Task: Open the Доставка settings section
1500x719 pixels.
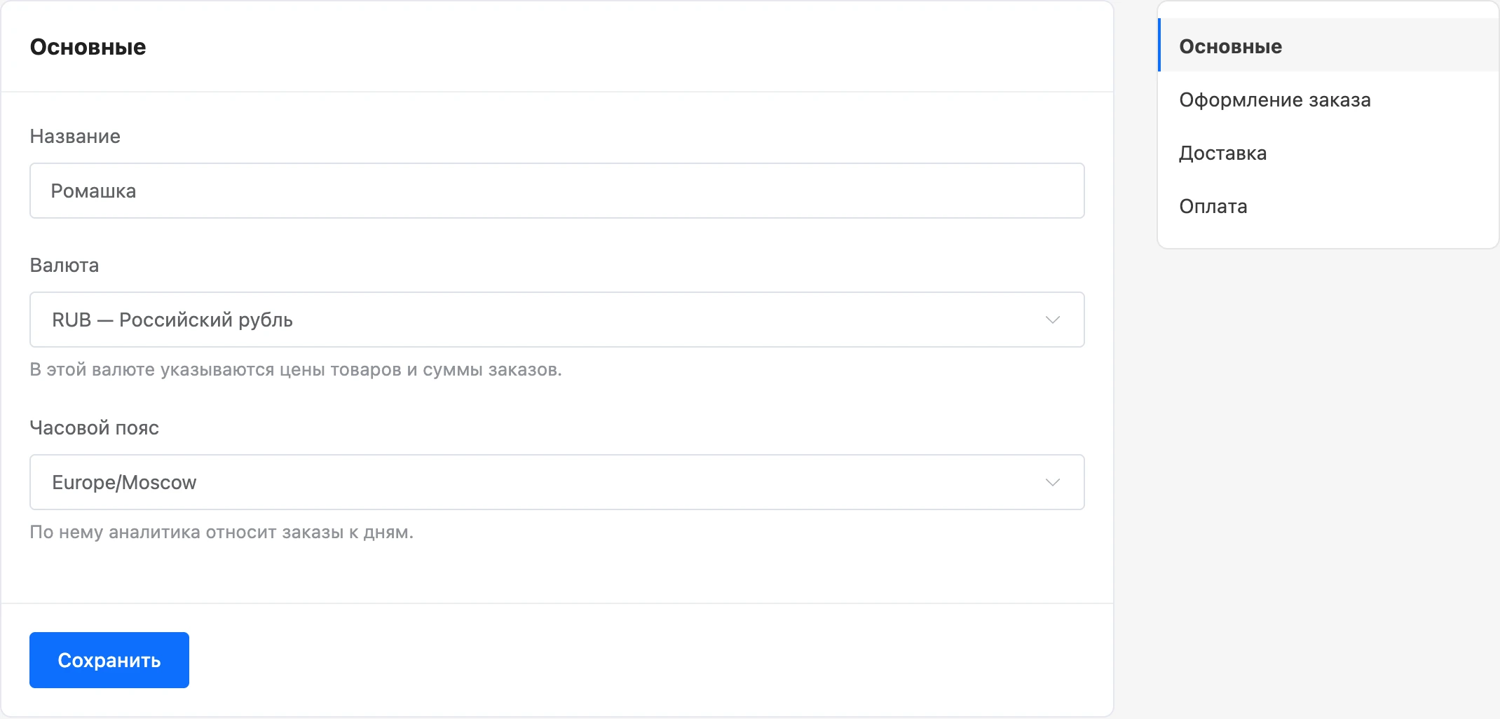Action: click(x=1328, y=153)
